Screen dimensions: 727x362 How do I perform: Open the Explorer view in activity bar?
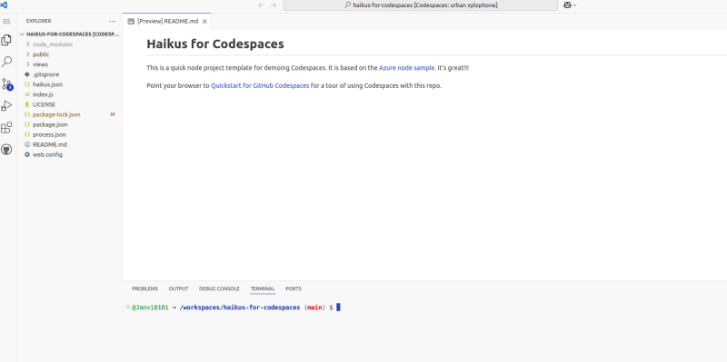point(6,40)
